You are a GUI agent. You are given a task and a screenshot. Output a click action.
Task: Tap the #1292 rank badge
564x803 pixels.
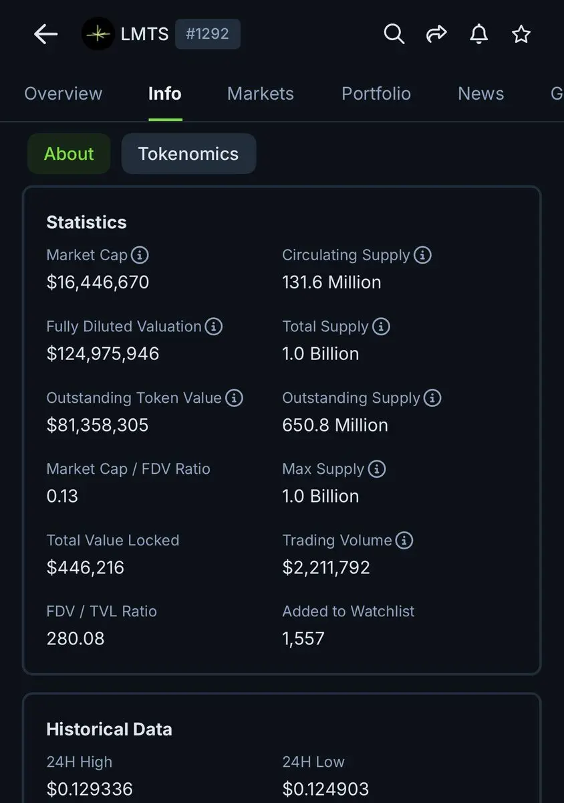[x=207, y=34]
